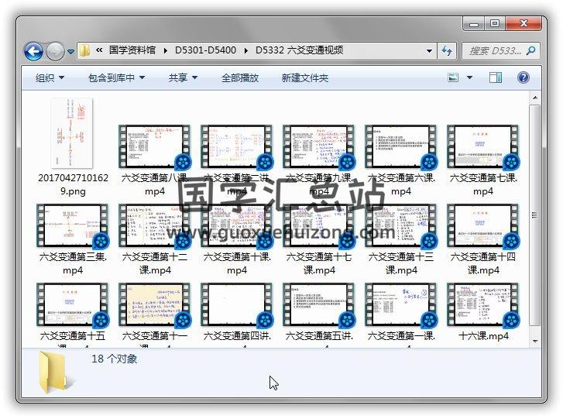Open the recent locations dropdown arrow
Image resolution: width=563 pixels, height=419 pixels.
click(70, 52)
